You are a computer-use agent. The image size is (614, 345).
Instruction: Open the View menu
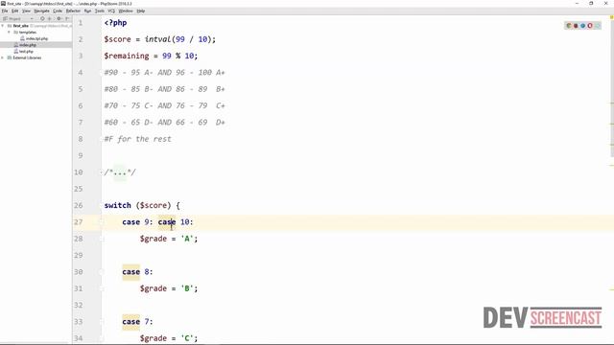coord(26,11)
